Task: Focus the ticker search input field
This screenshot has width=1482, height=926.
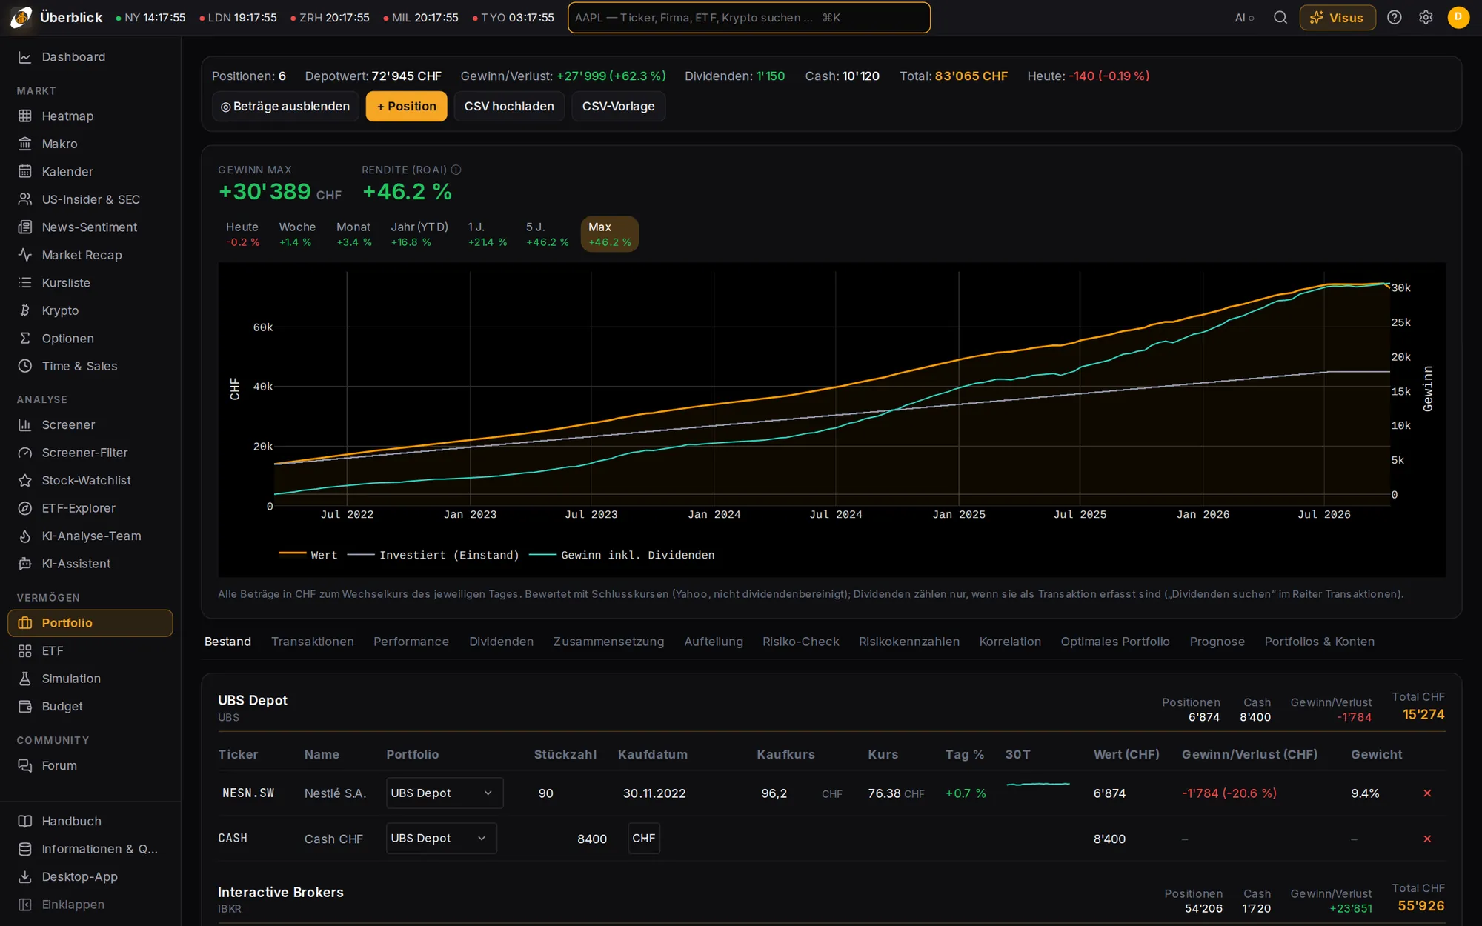Action: point(749,18)
